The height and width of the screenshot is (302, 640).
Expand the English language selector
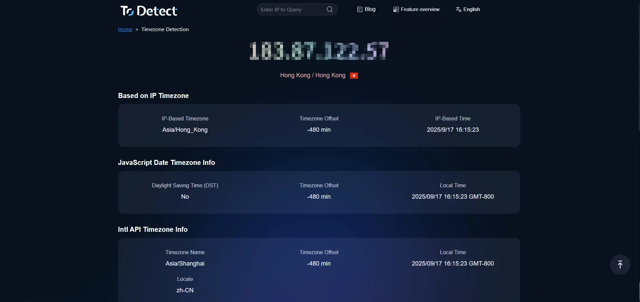pos(472,9)
